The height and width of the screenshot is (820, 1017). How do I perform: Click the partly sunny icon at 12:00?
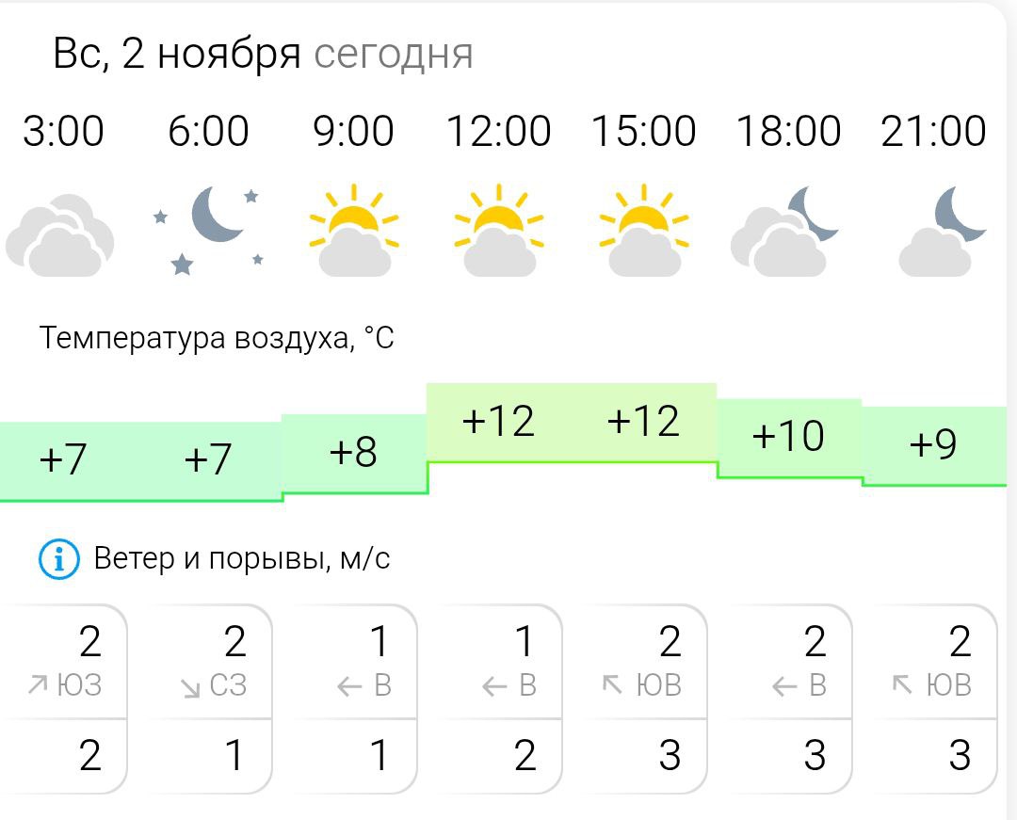pos(499,231)
